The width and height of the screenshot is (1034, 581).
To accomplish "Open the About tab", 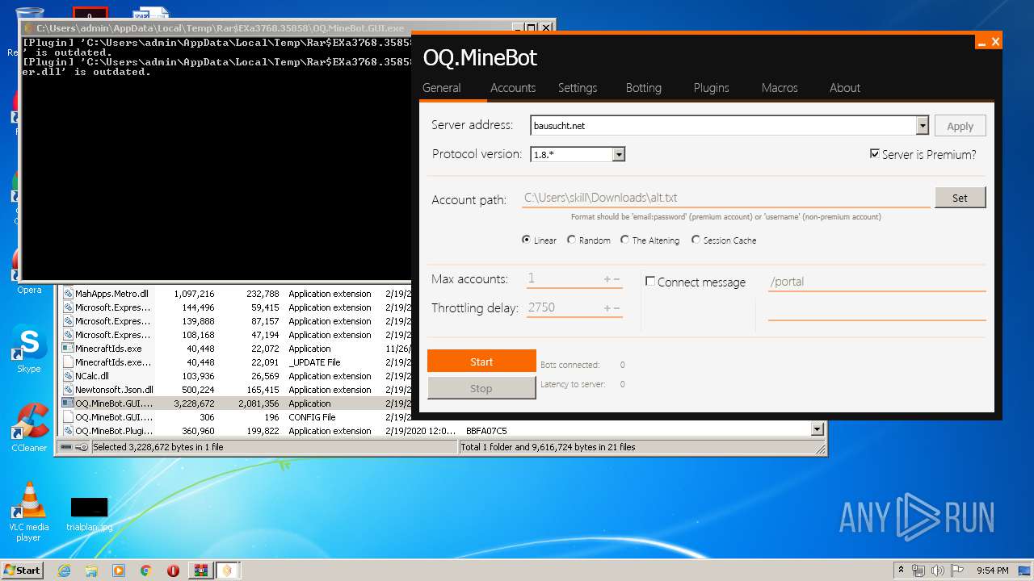I will [x=845, y=88].
